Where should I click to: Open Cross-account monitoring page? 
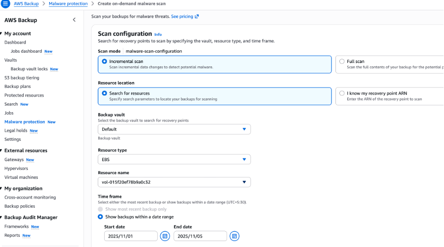[x=30, y=197]
